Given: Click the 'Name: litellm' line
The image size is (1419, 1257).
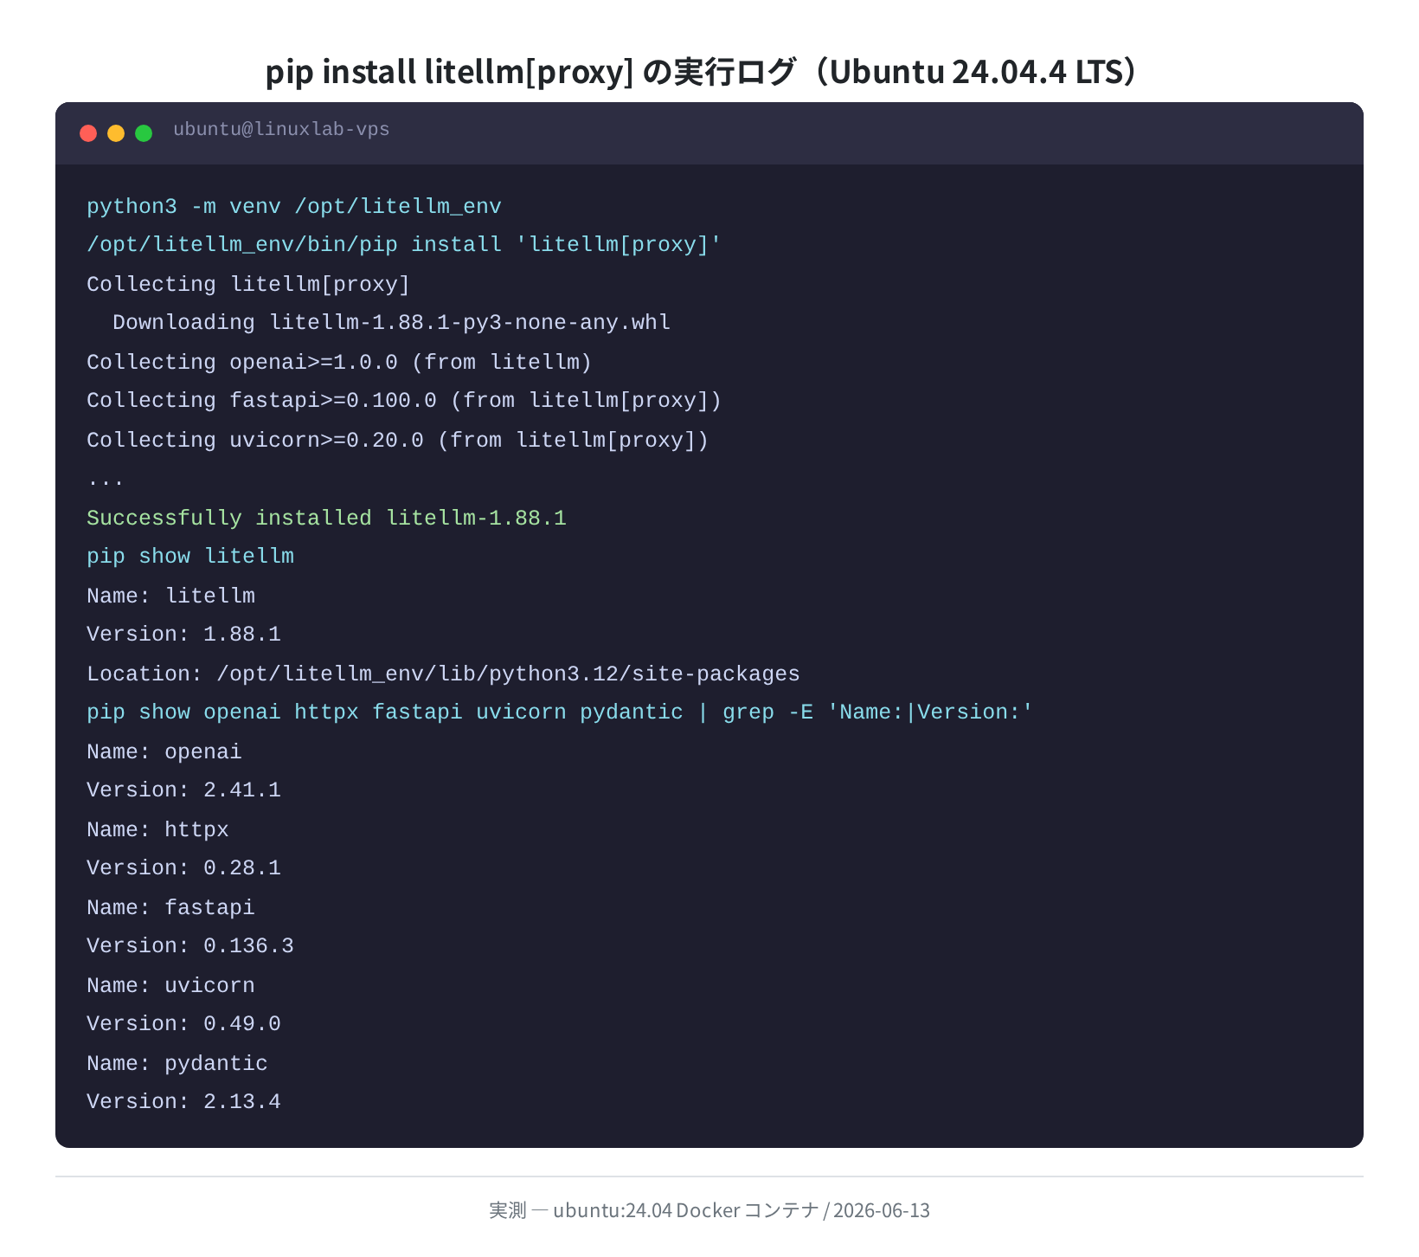Looking at the screenshot, I should point(170,596).
